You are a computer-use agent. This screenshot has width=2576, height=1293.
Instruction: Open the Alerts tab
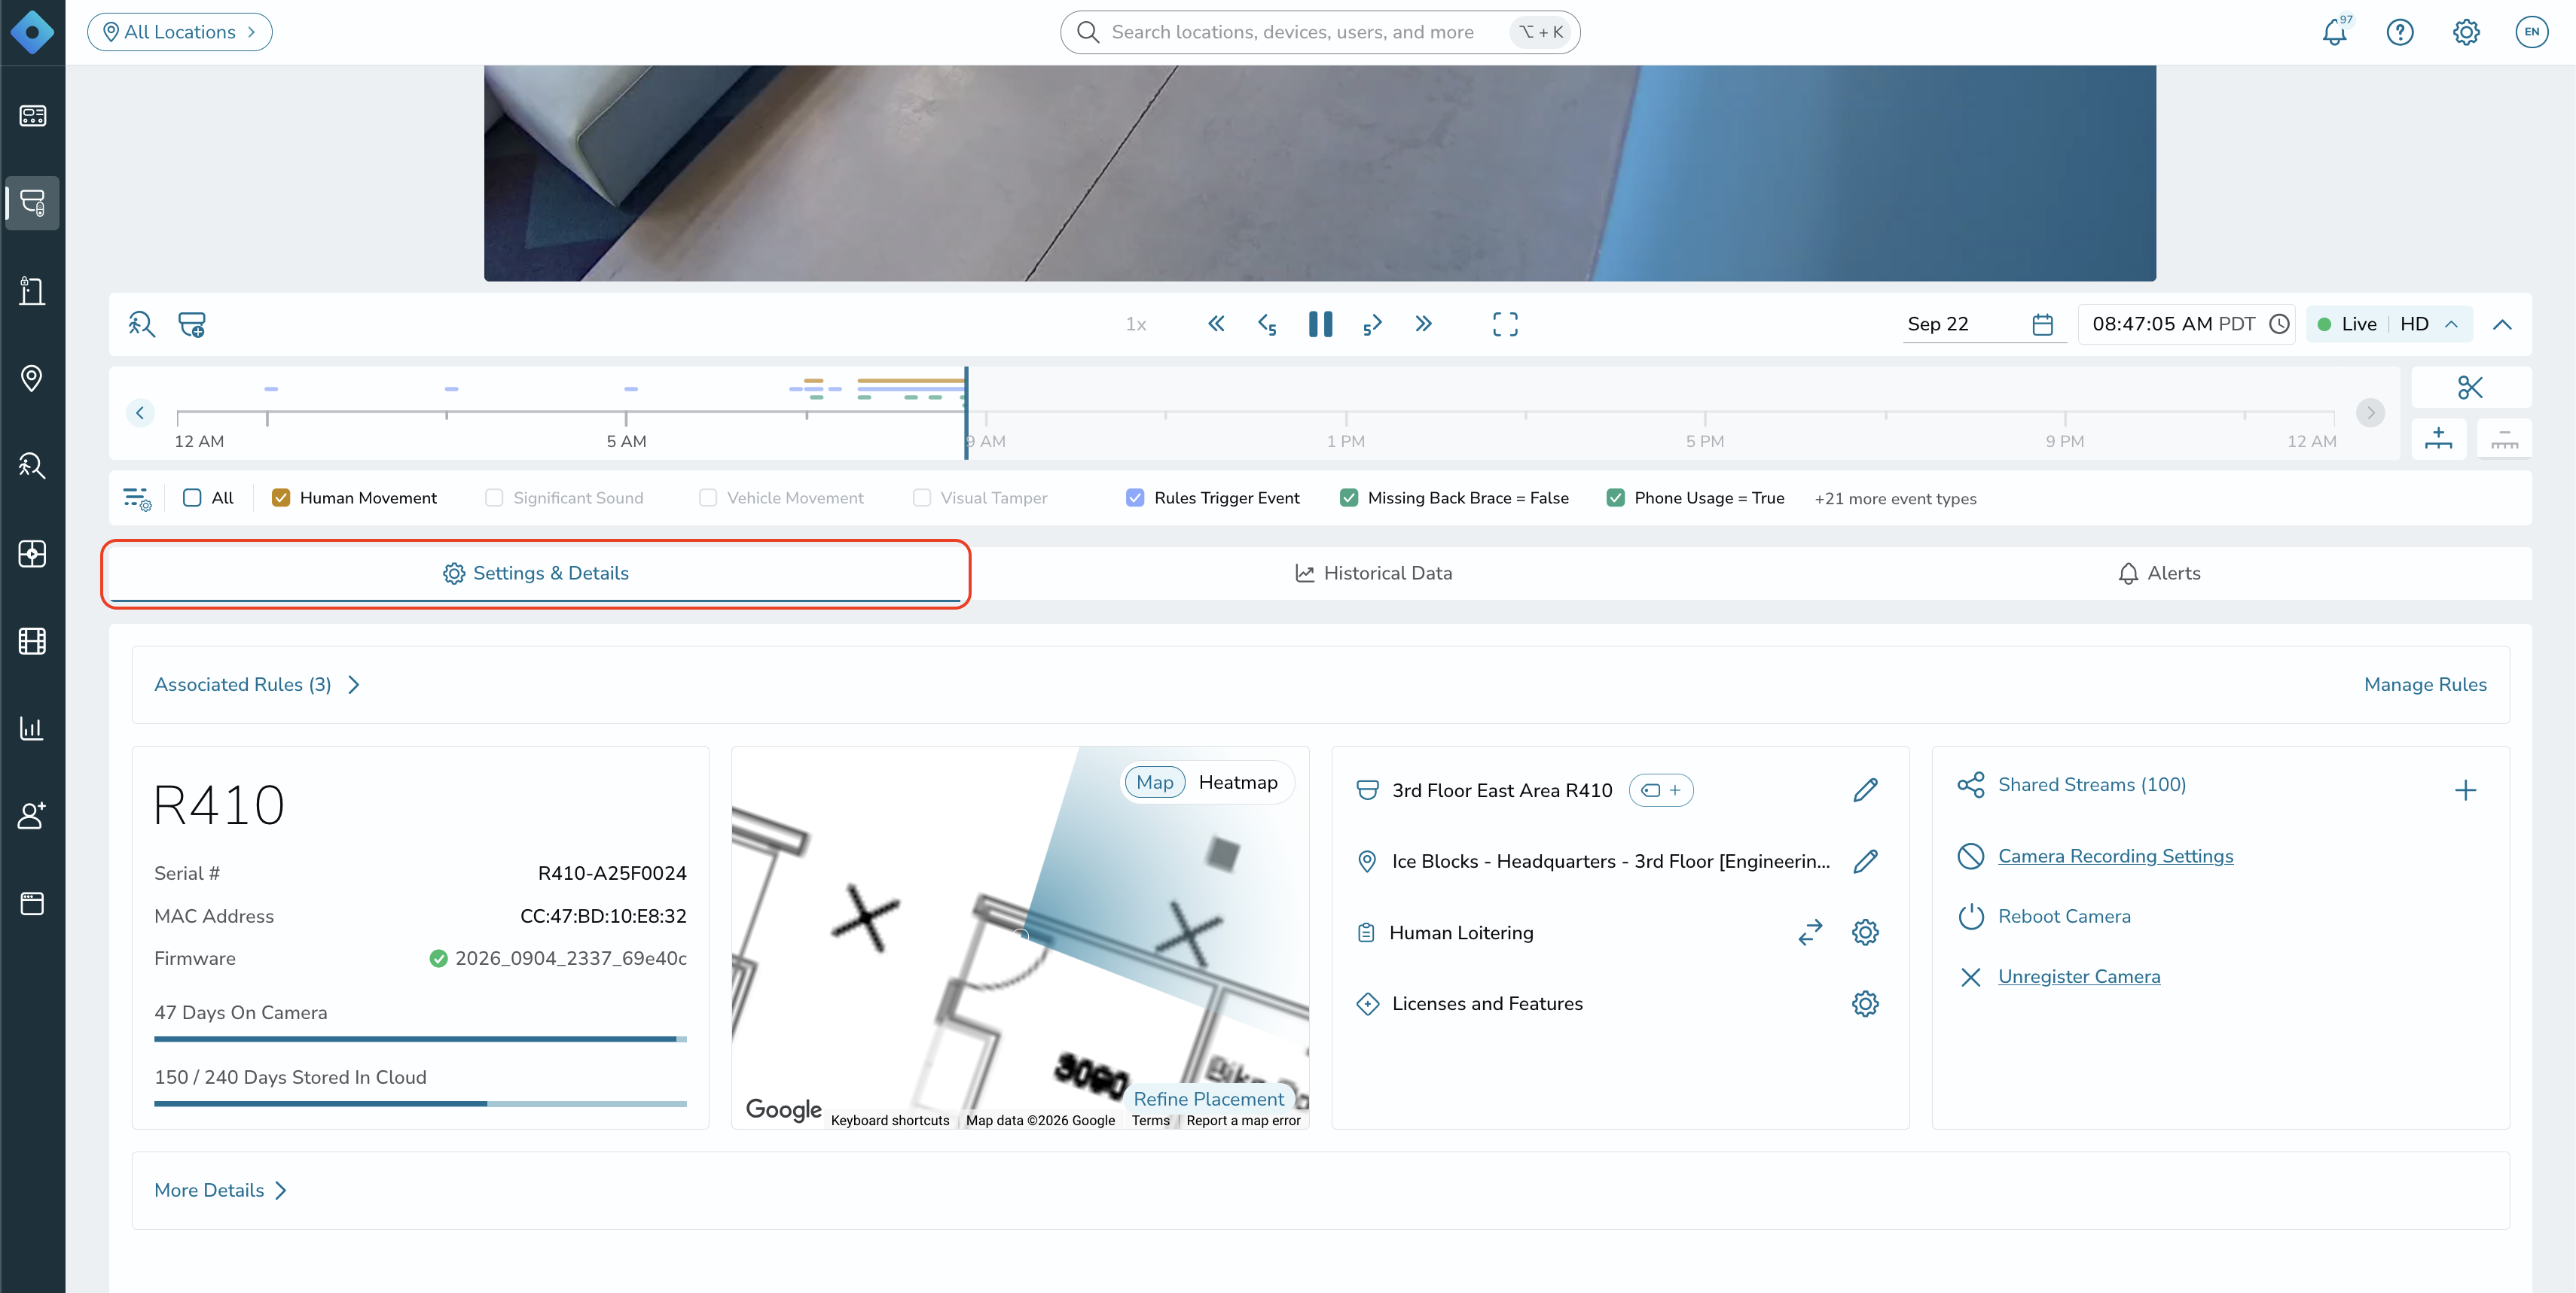click(2159, 573)
